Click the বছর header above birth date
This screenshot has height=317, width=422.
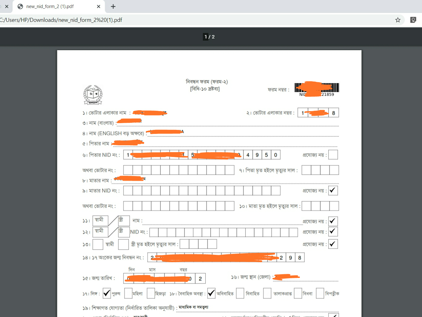click(x=183, y=270)
